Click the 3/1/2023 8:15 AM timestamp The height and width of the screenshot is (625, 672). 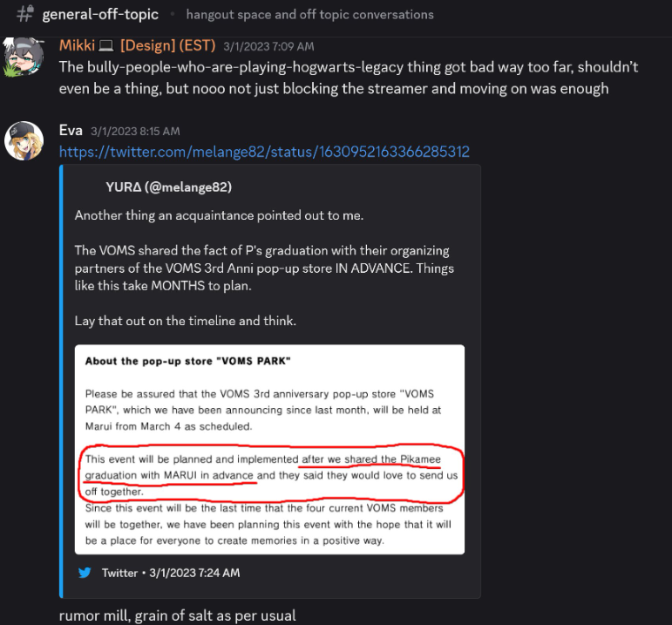(135, 131)
